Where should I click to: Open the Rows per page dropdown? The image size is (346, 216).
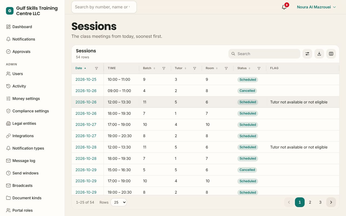[x=119, y=202]
